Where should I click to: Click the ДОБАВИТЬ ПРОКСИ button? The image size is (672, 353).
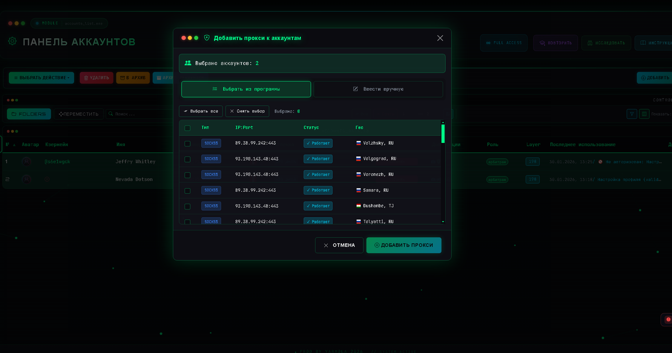click(x=404, y=245)
